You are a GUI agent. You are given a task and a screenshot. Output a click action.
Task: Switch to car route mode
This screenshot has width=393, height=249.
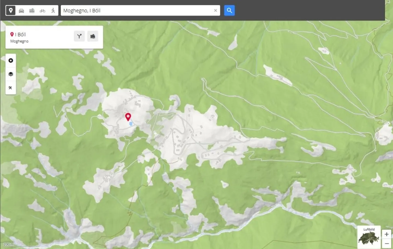tap(21, 11)
